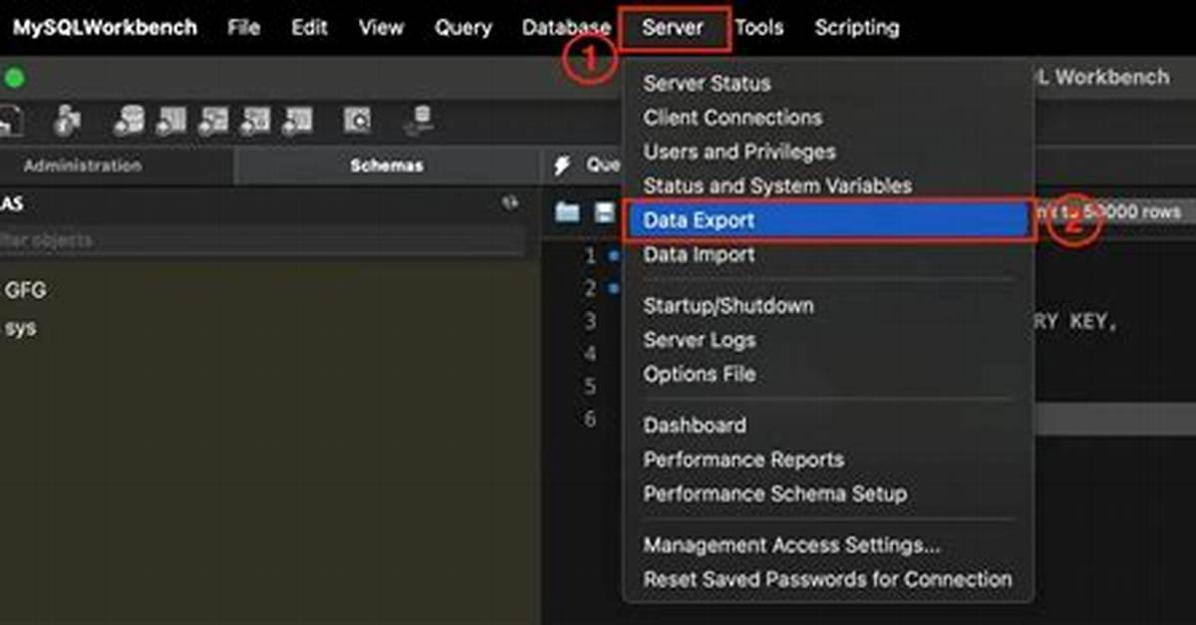
Task: Open the search table data tool icon
Action: pyautogui.click(x=357, y=121)
